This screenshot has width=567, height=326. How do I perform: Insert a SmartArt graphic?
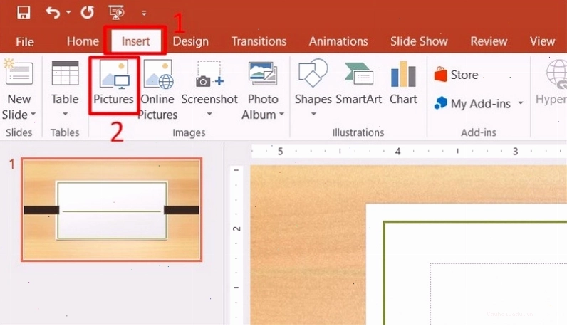[358, 83]
